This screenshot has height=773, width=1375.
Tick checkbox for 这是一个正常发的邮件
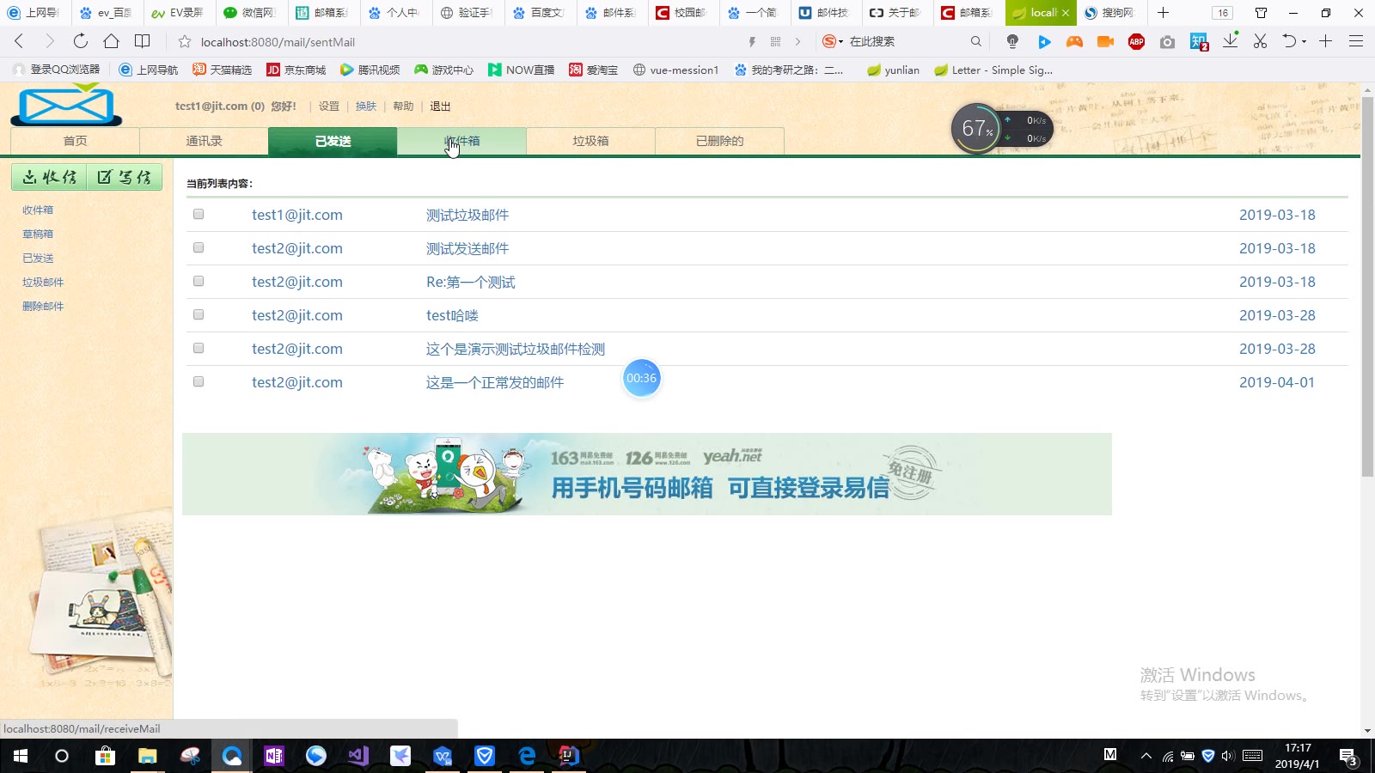(199, 382)
